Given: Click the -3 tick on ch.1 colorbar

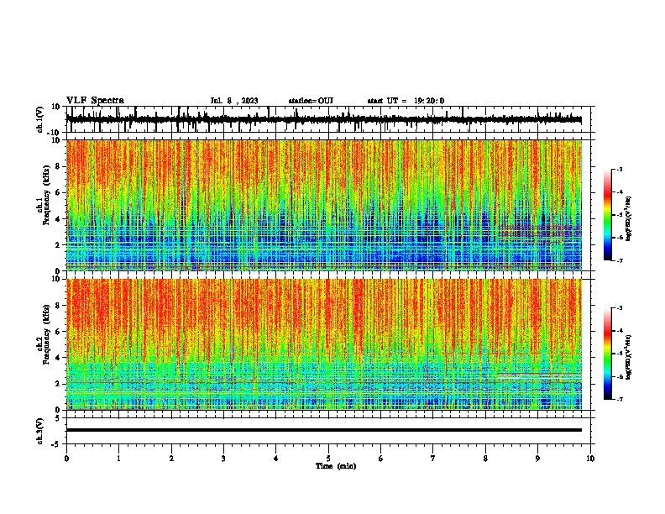Looking at the screenshot, I should [x=619, y=169].
